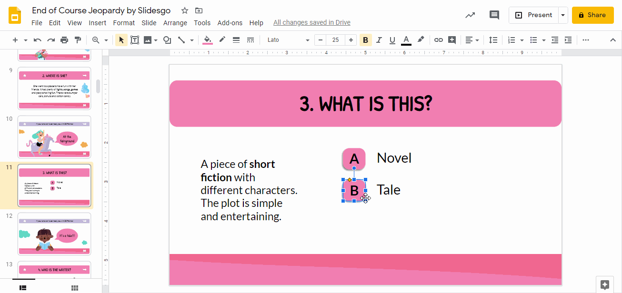This screenshot has height=293, width=622.
Task: Open the comment history icon
Action: point(494,15)
